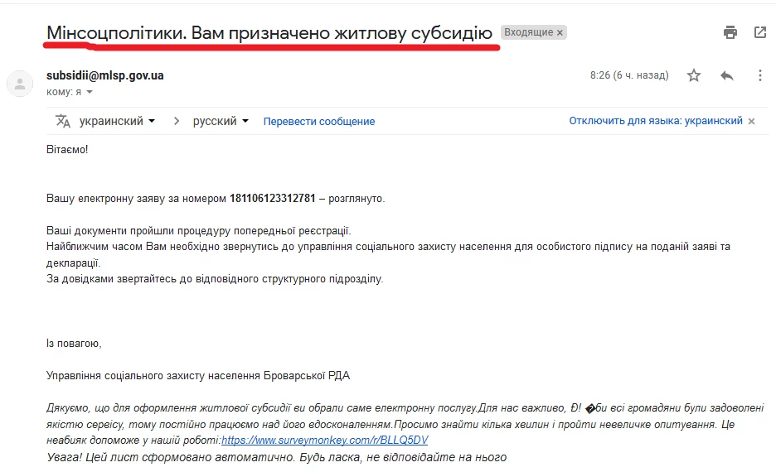Click the sender avatar icon

click(21, 83)
